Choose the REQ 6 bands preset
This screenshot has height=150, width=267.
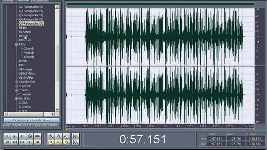point(29,57)
